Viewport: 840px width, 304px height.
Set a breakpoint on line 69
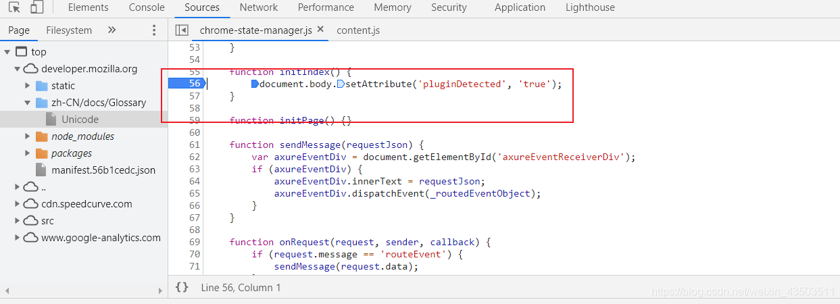pos(194,242)
